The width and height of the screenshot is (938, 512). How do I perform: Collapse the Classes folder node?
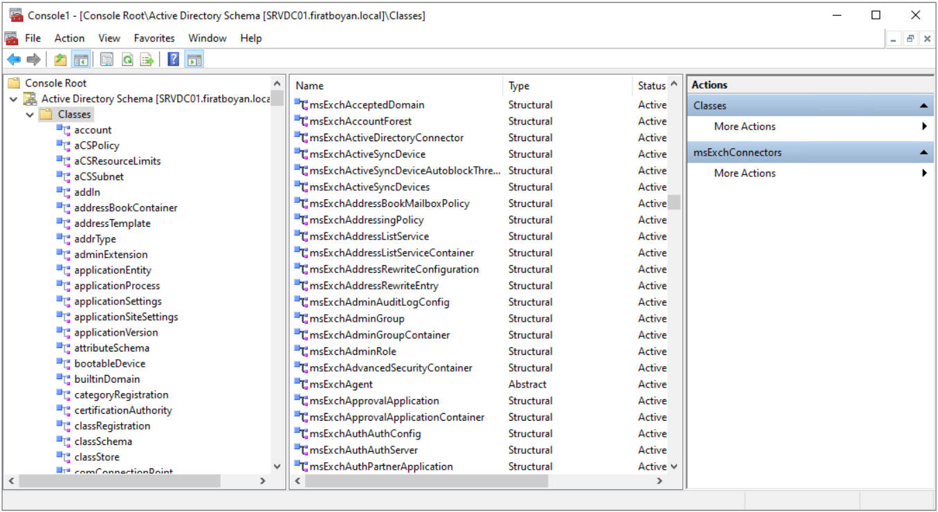30,115
